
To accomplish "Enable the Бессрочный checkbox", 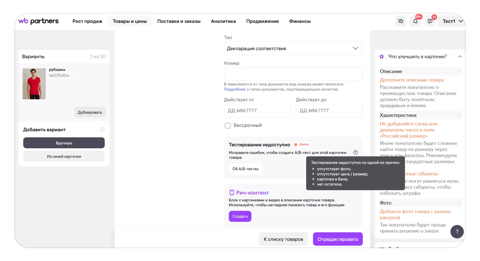I will [227, 125].
